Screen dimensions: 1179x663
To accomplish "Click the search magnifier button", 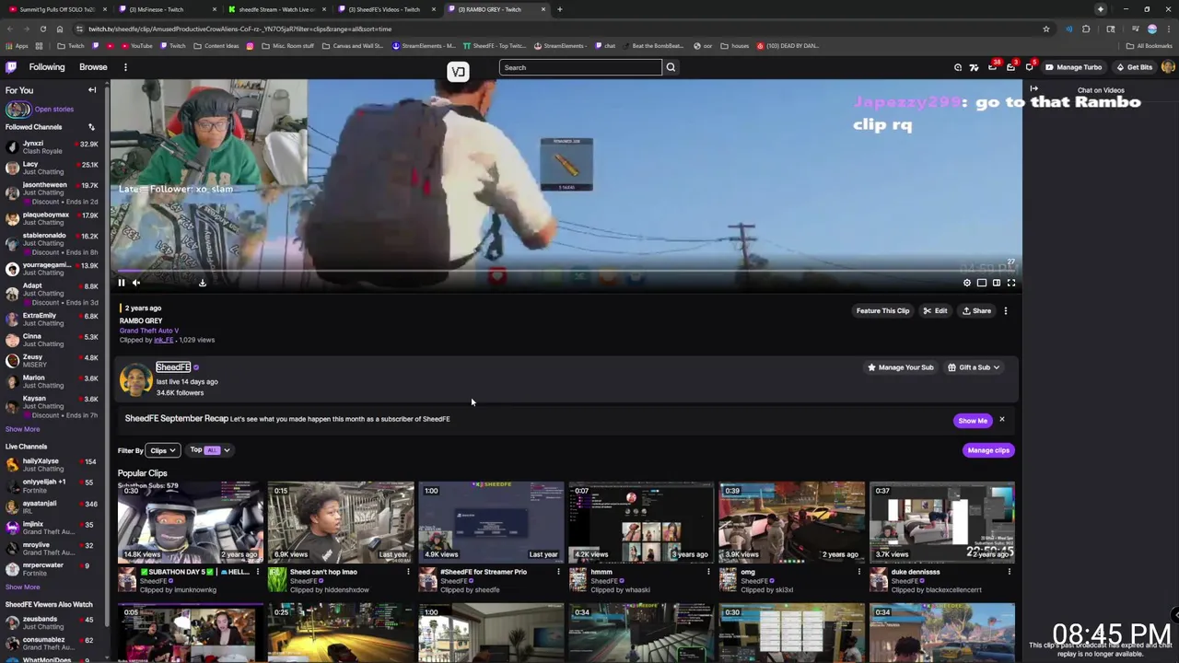I will [671, 67].
